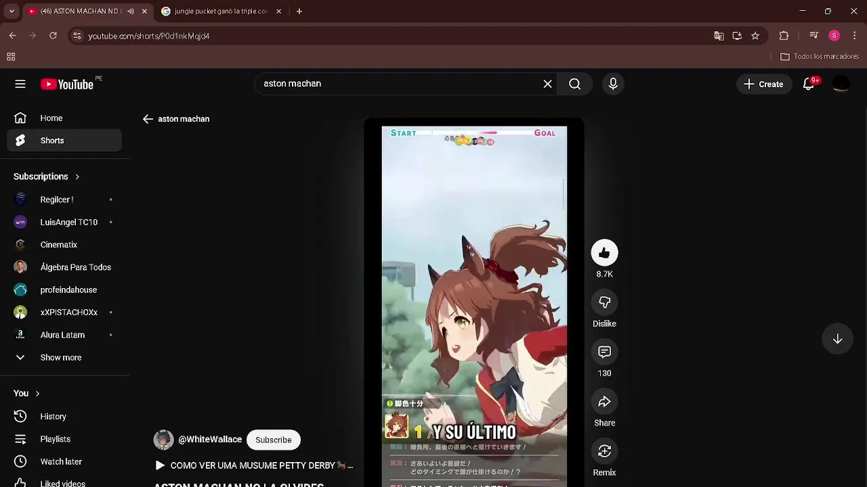Open the YouTube guide hamburger menu
867x487 pixels.
[20, 84]
